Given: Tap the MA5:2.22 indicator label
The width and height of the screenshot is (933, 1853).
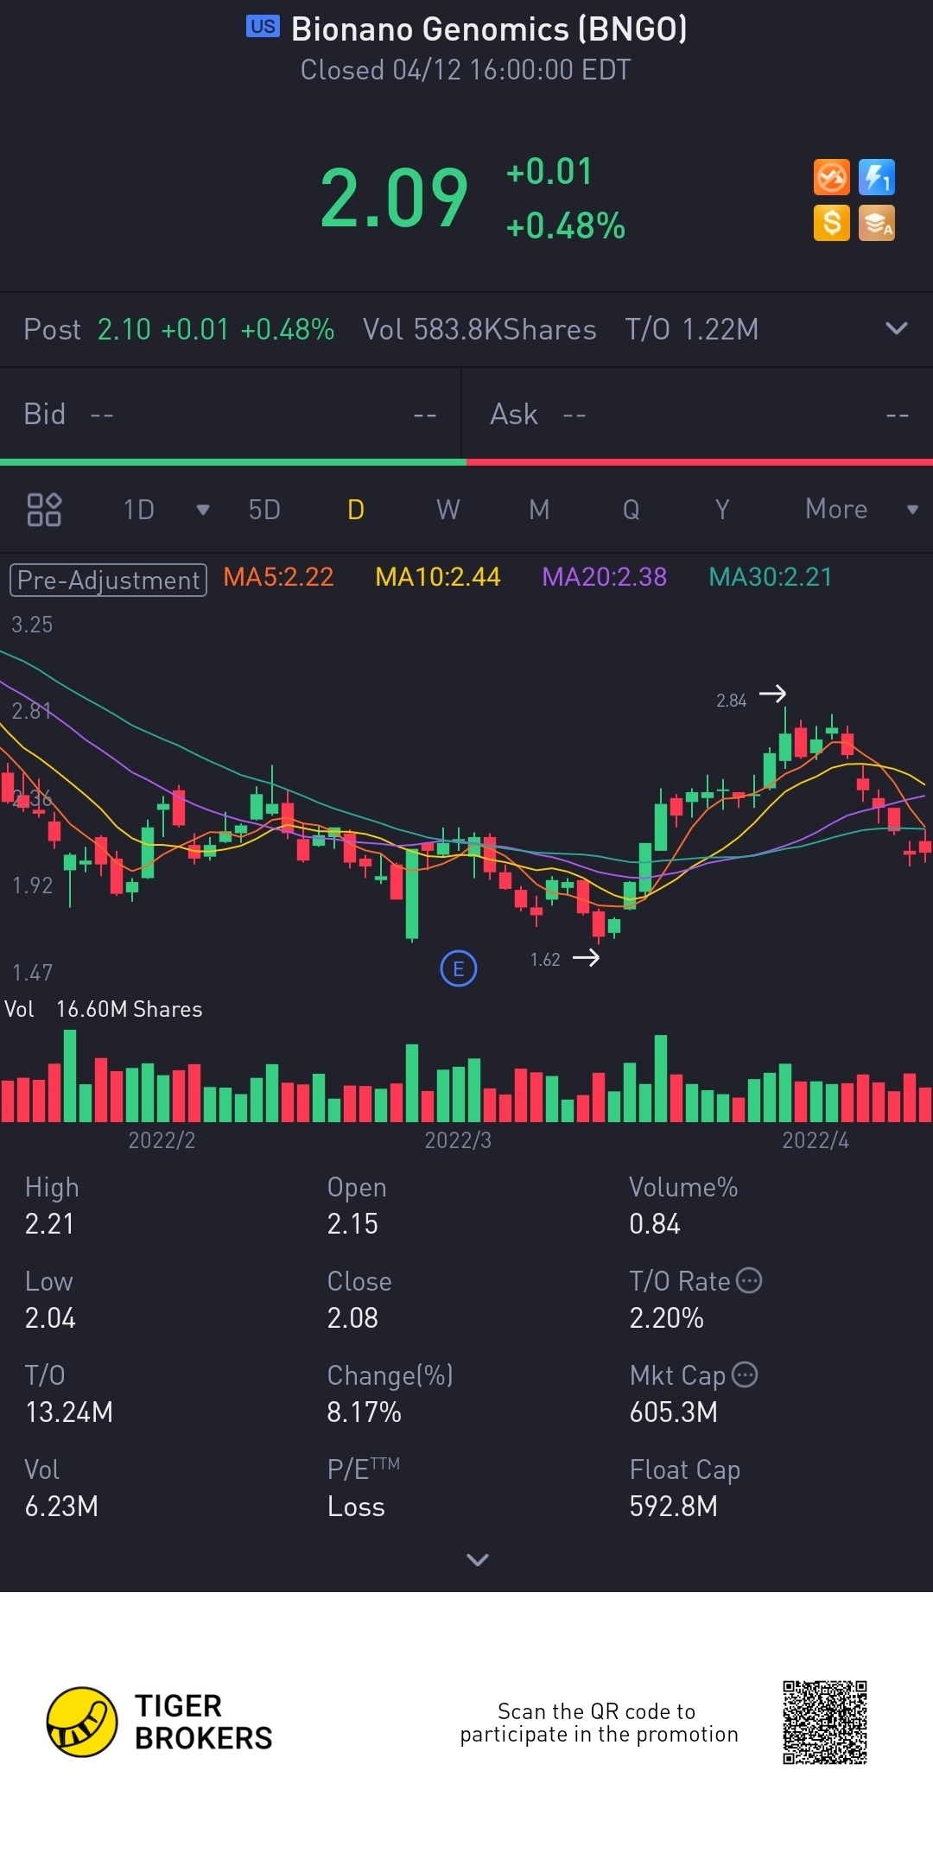Looking at the screenshot, I should (x=278, y=577).
